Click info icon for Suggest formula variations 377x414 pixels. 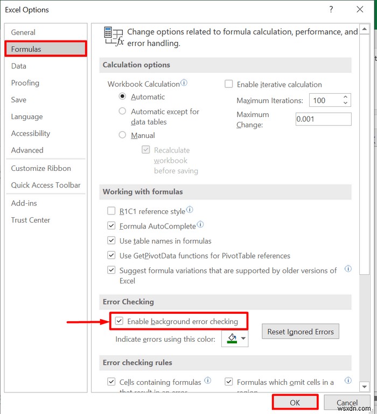[x=348, y=269]
